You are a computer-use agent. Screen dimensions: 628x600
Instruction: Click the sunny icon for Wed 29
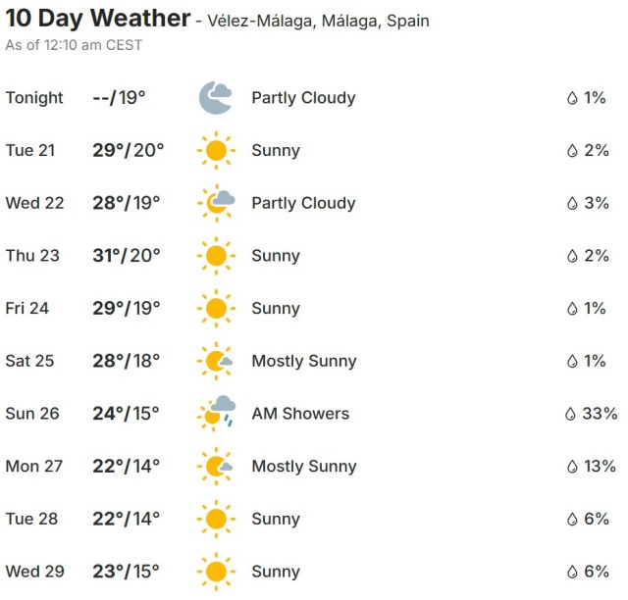pyautogui.click(x=216, y=572)
